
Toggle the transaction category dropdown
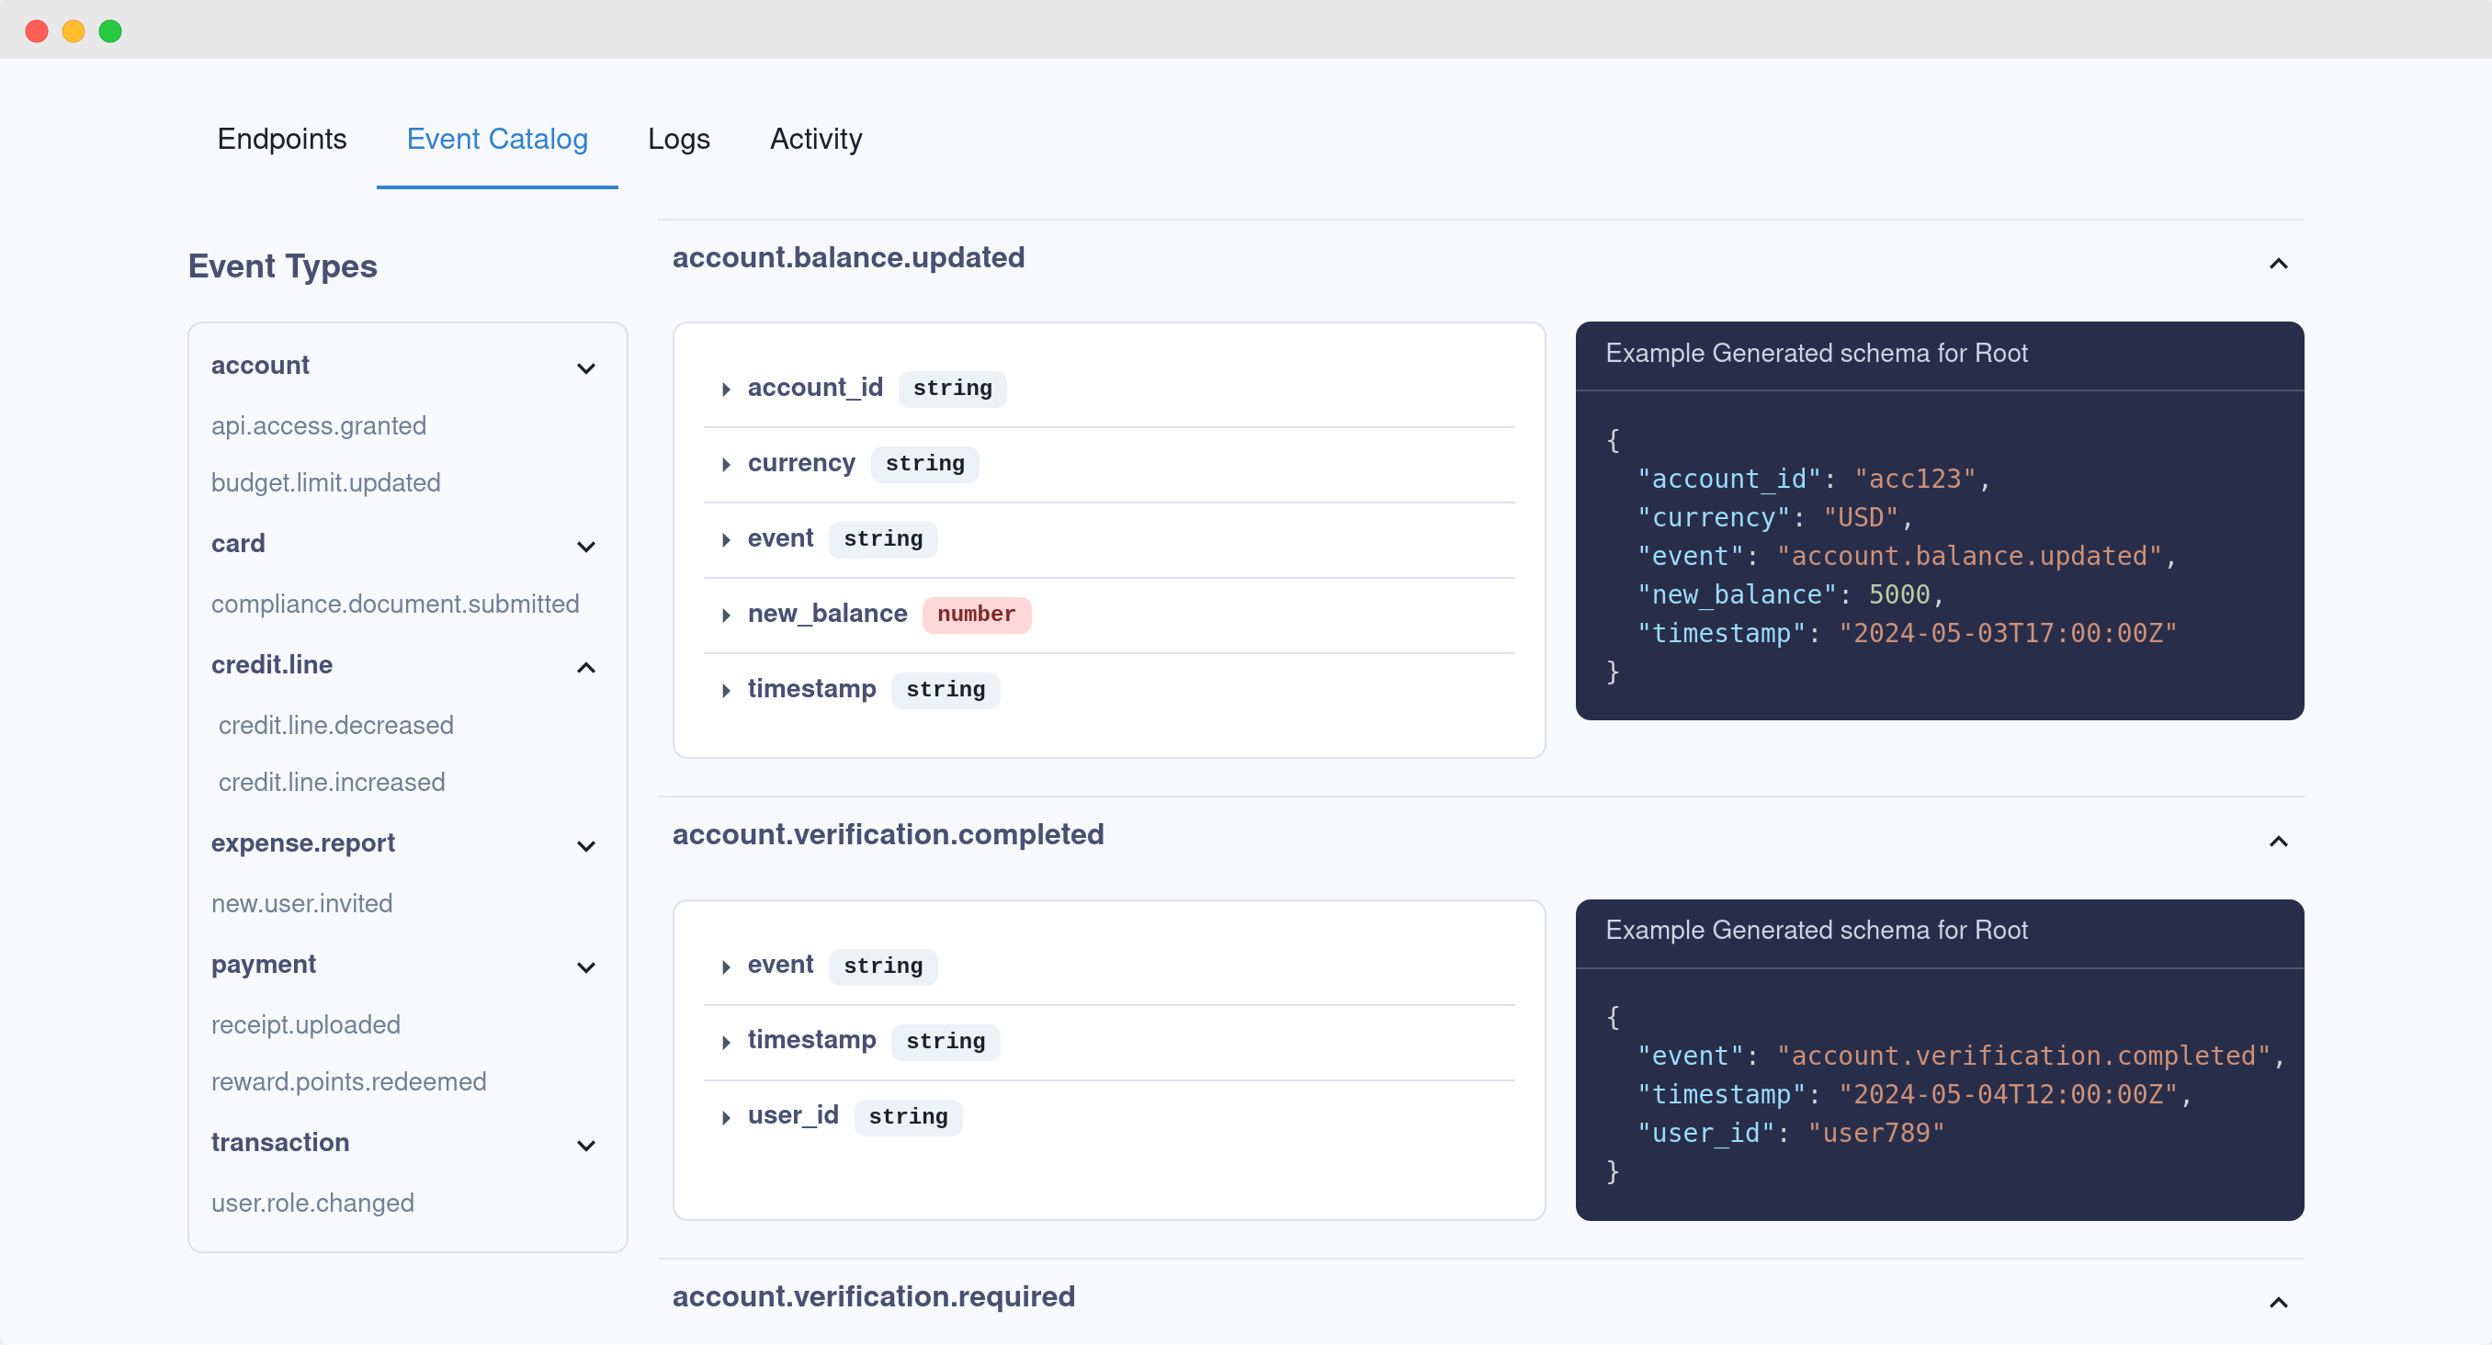click(x=584, y=1145)
